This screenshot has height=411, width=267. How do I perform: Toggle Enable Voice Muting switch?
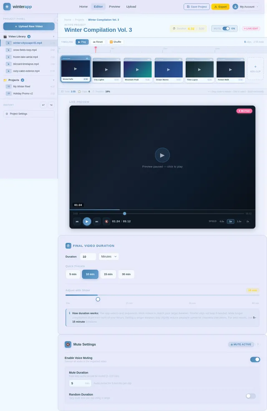(255, 359)
